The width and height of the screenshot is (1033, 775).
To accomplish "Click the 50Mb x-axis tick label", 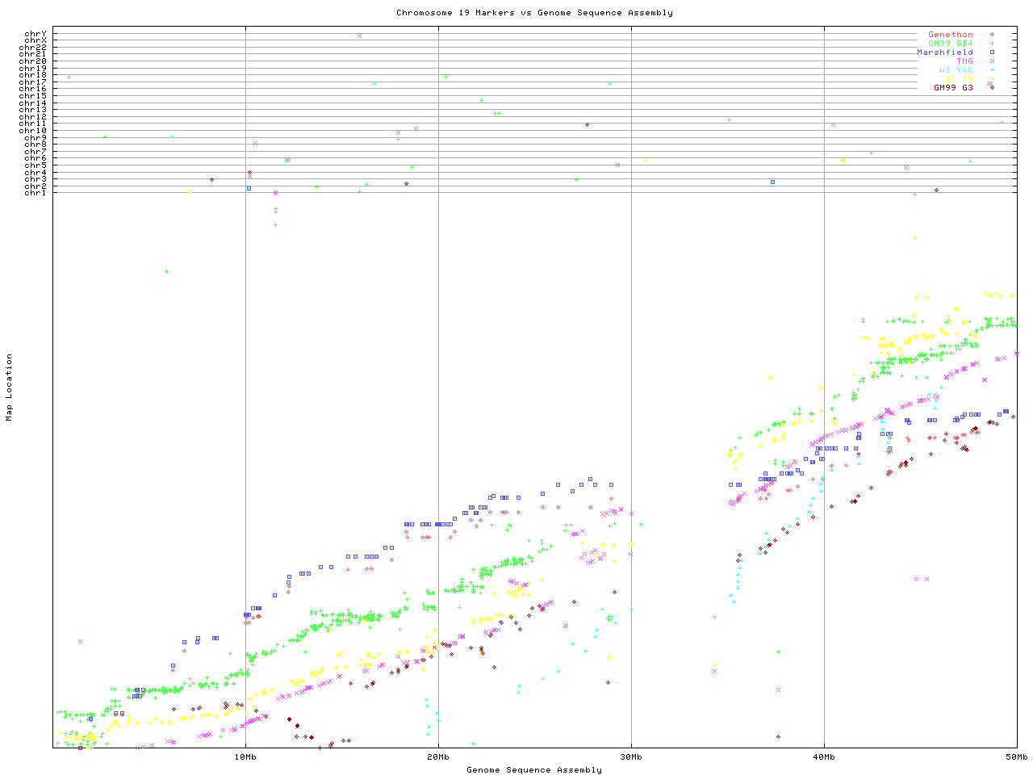I will tap(1016, 756).
